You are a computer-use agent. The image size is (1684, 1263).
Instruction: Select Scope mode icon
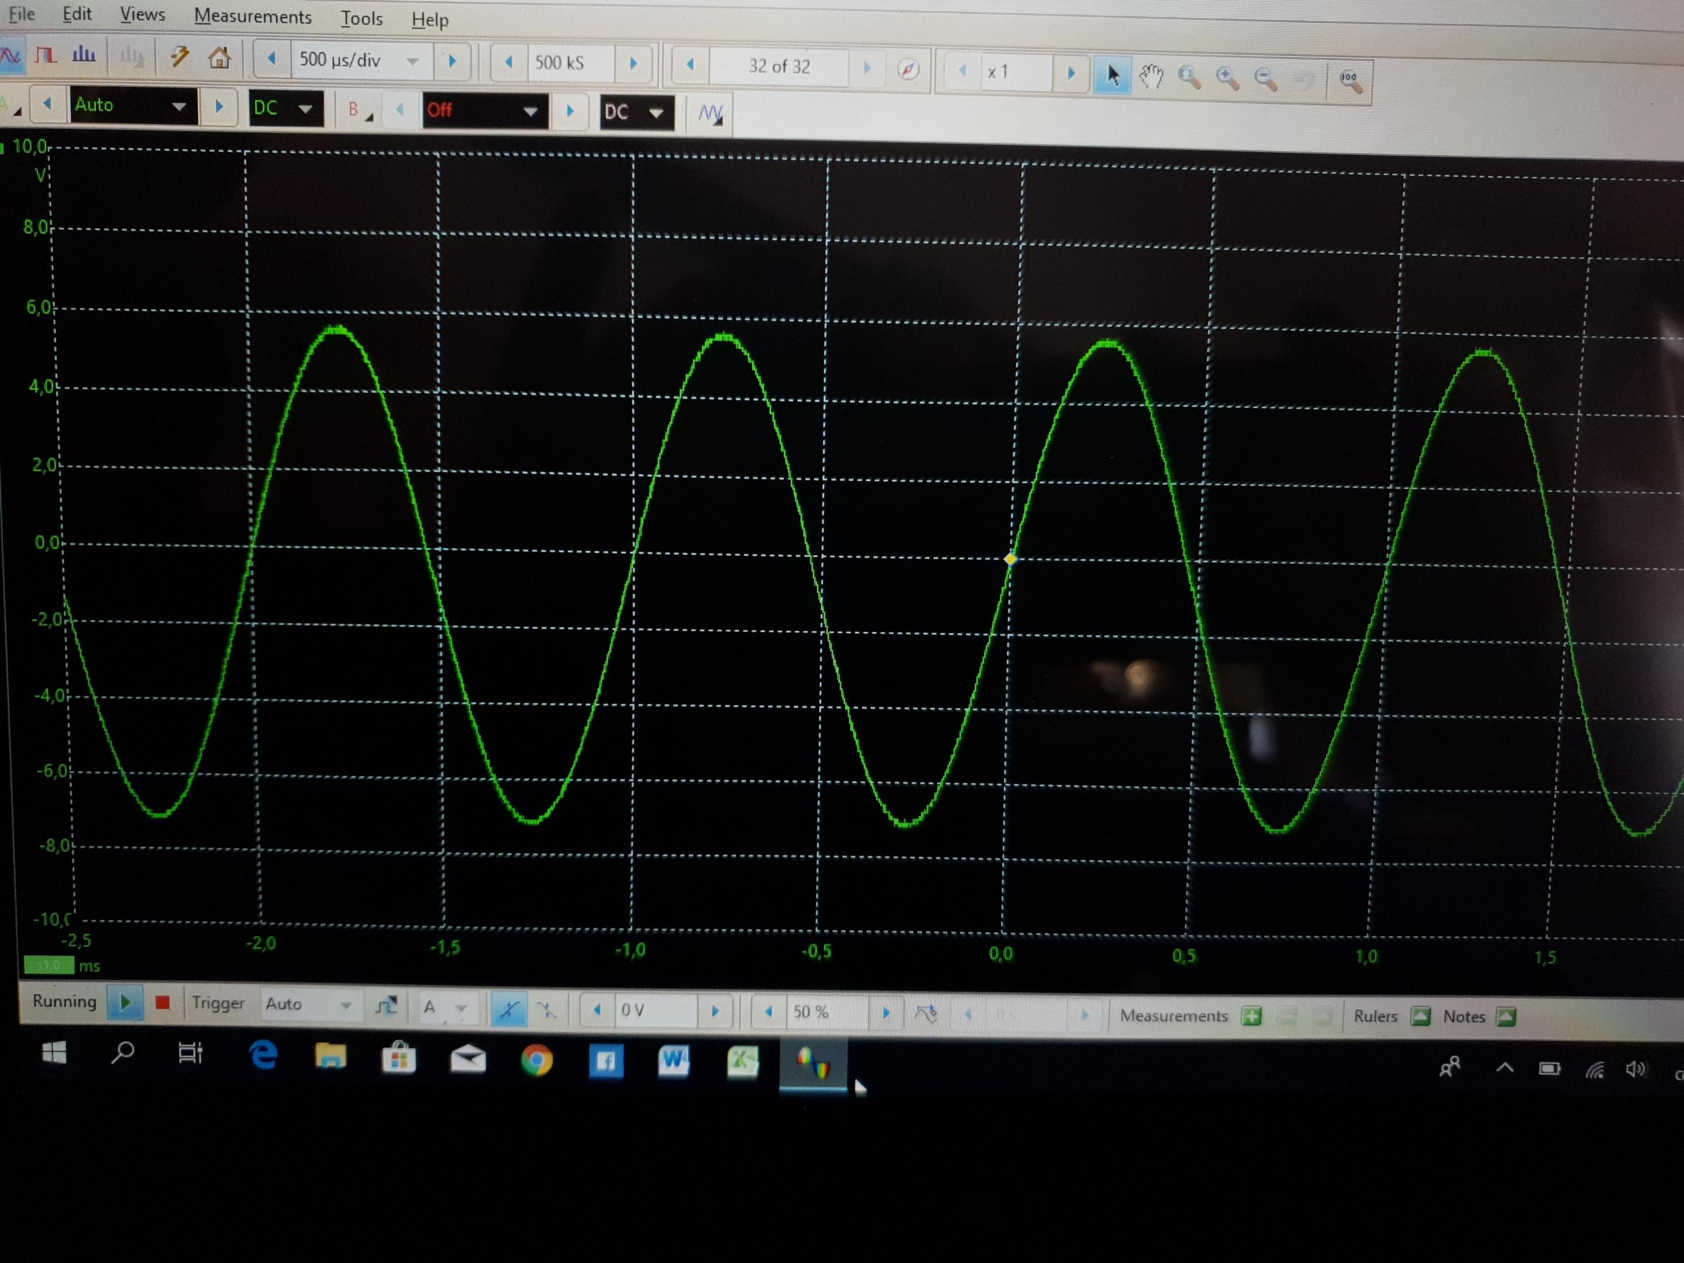click(x=10, y=55)
